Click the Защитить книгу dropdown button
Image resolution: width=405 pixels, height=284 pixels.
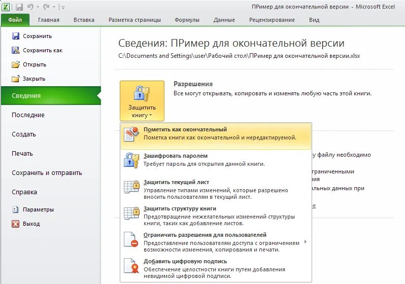click(x=142, y=101)
